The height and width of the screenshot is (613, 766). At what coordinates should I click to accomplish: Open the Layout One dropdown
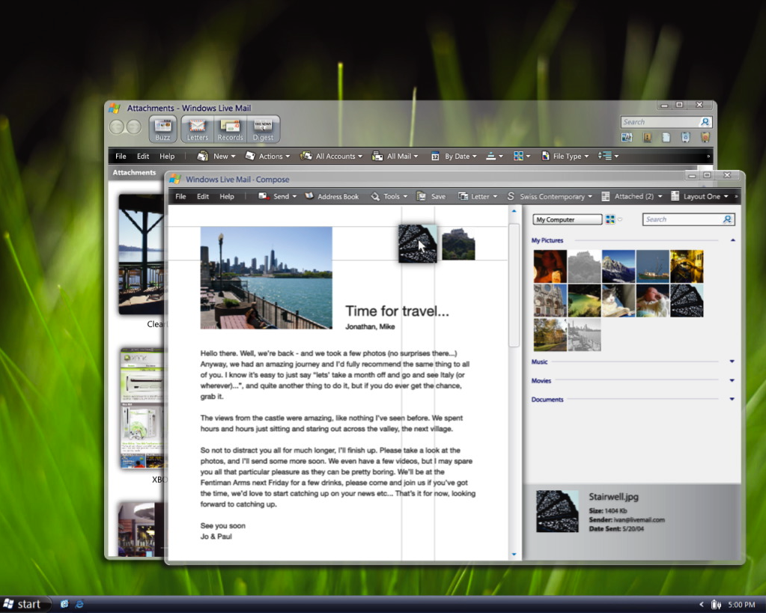[699, 196]
